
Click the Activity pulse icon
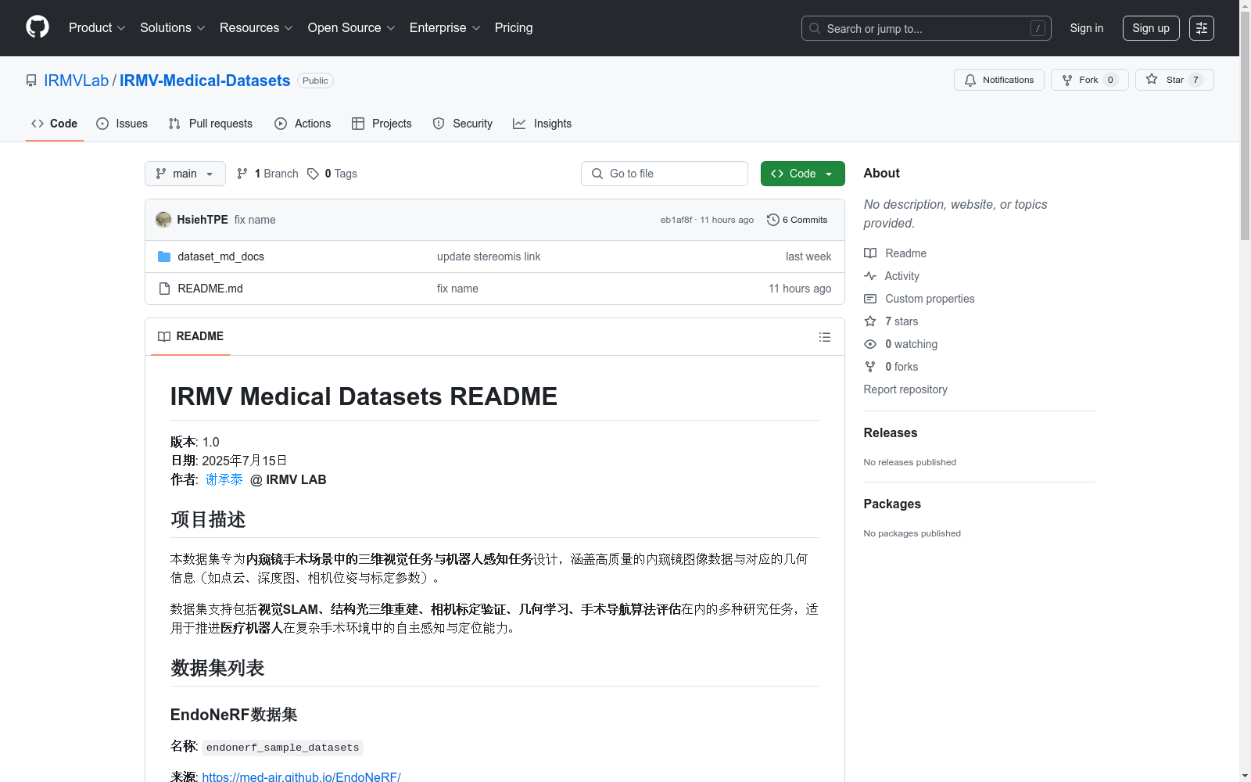[x=870, y=276]
